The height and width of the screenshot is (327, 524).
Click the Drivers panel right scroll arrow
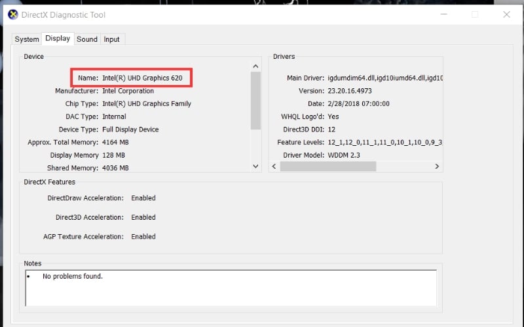(x=437, y=167)
